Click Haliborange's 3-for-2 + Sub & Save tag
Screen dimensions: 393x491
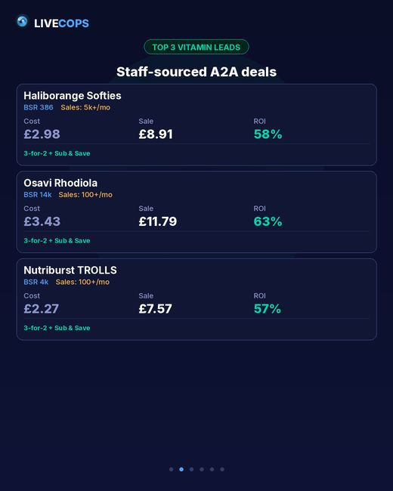57,153
